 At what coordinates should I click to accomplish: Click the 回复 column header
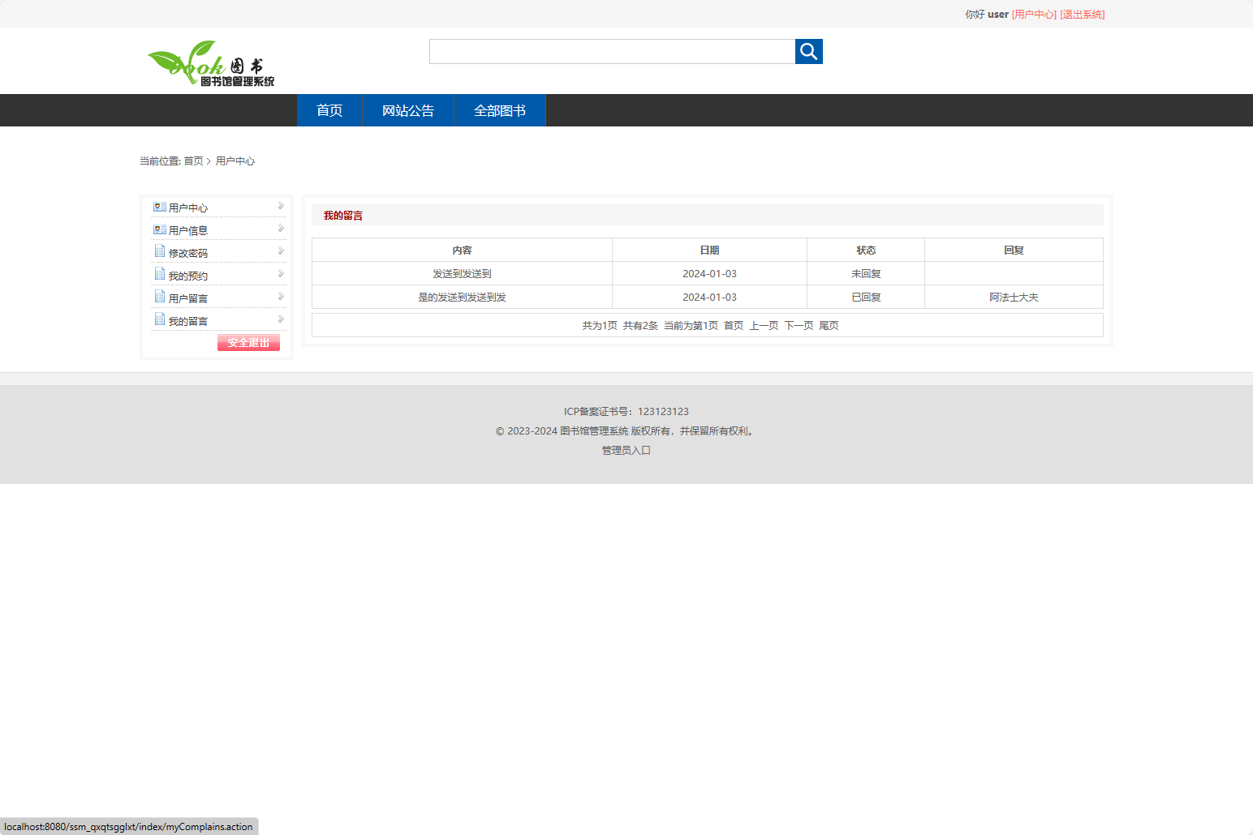coord(1014,250)
